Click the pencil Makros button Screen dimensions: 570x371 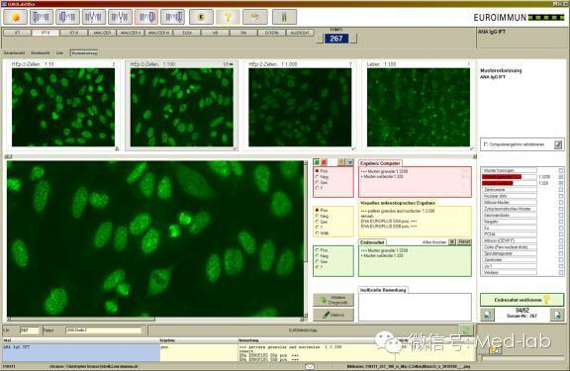(333, 315)
